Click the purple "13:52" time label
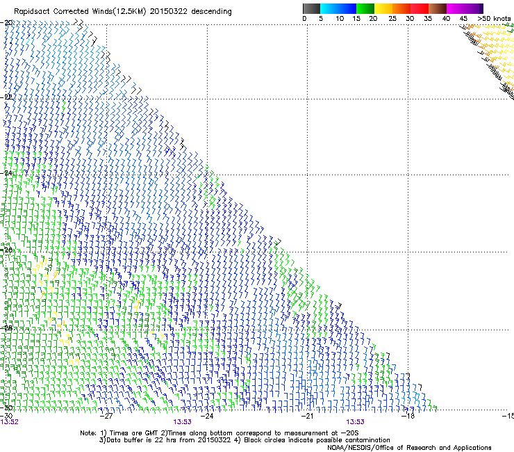Image resolution: width=514 pixels, height=452 pixels. (10, 422)
